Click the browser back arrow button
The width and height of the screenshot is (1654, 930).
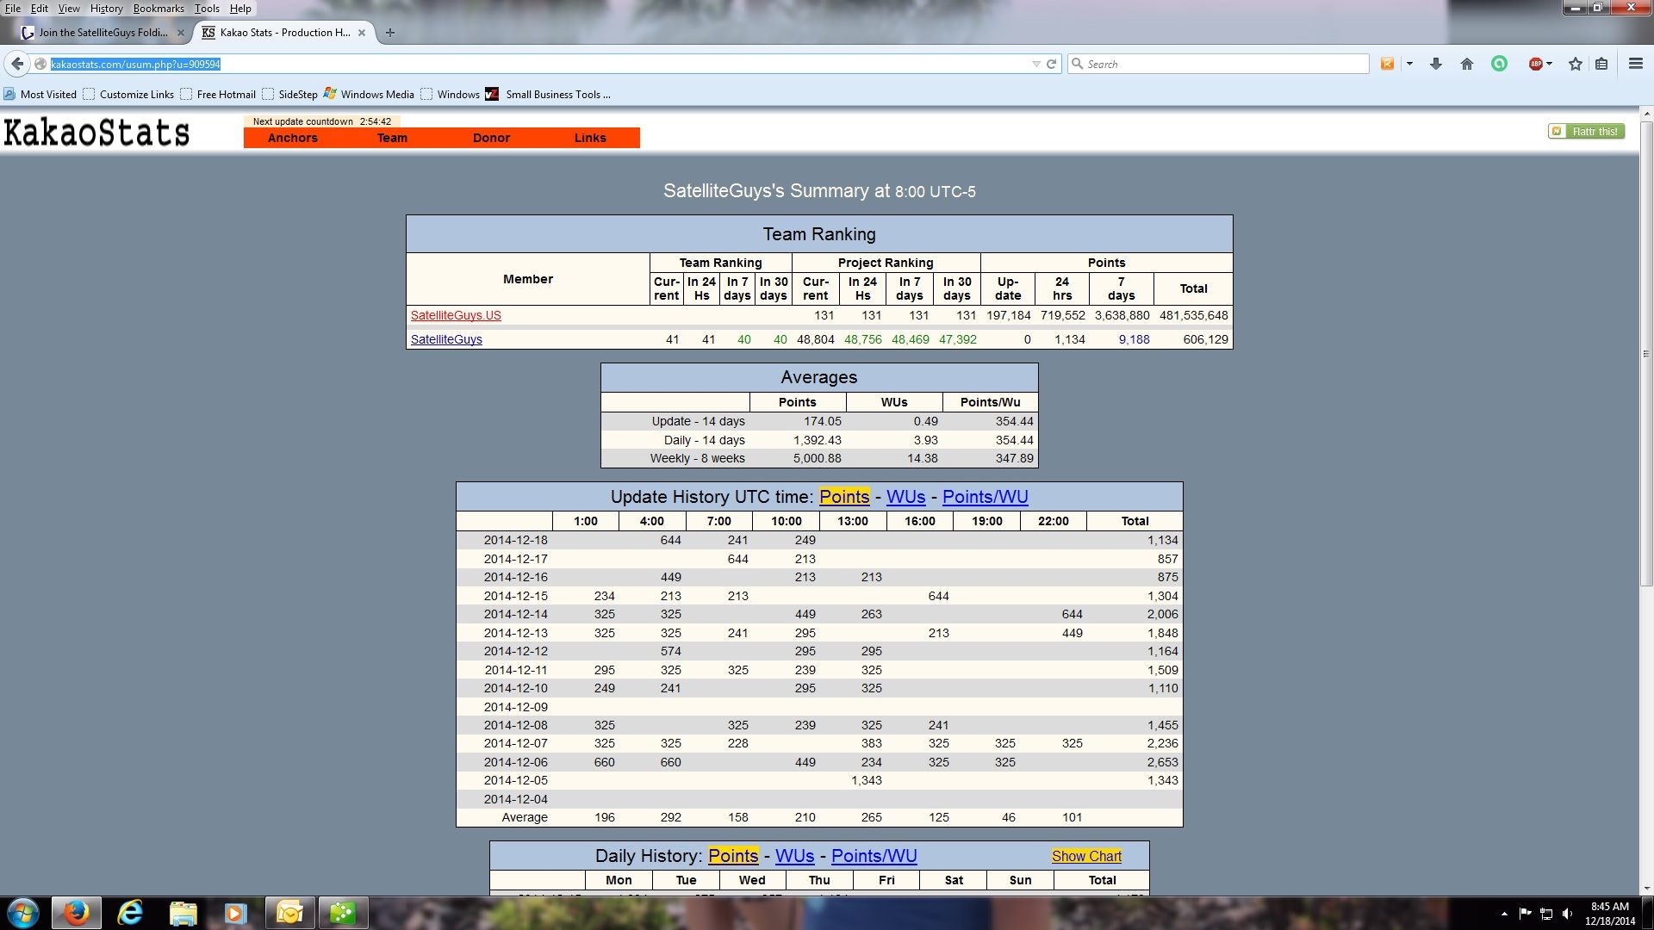coord(17,64)
